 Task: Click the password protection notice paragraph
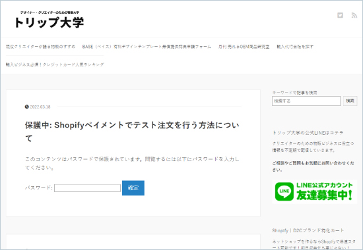tap(132, 163)
